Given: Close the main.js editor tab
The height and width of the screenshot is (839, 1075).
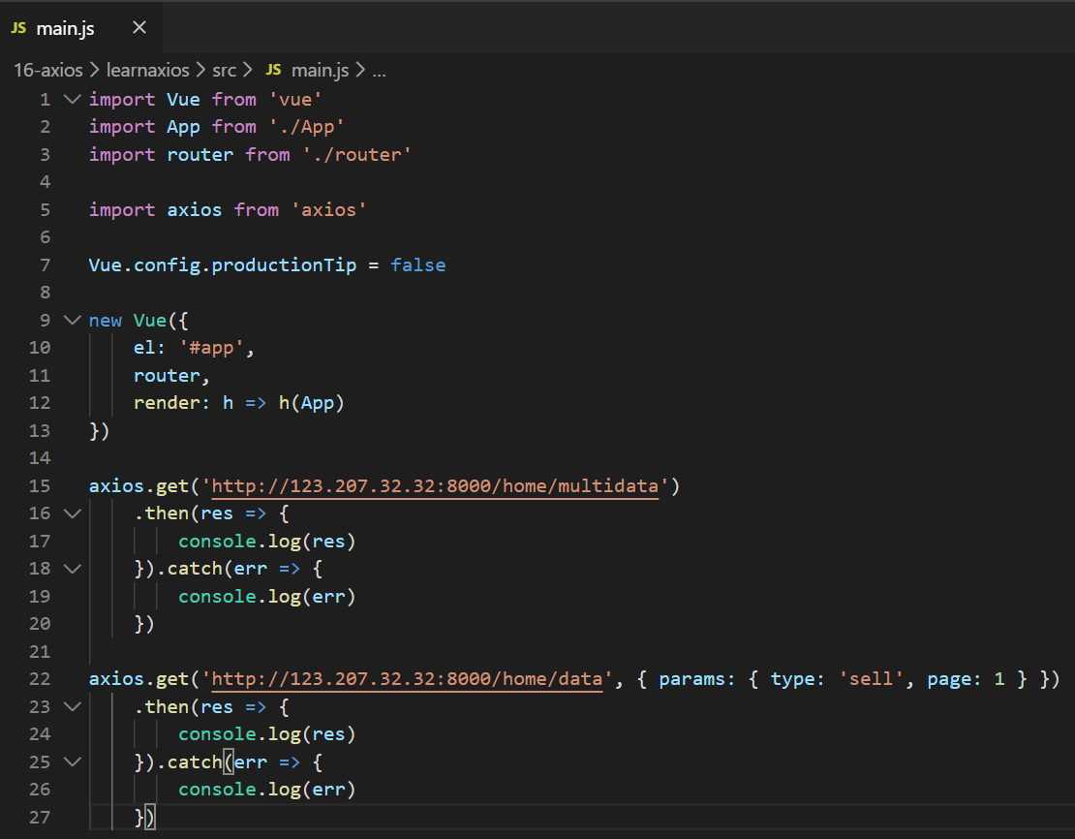Looking at the screenshot, I should 138,27.
